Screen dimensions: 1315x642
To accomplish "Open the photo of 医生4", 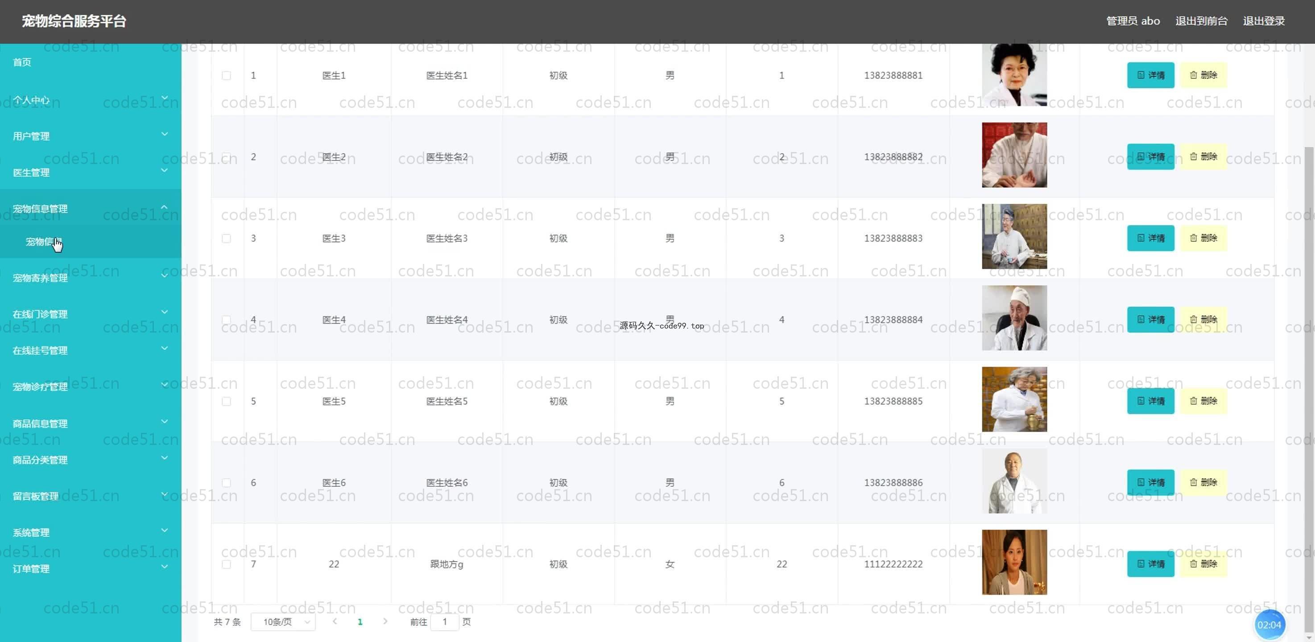I will (1014, 318).
